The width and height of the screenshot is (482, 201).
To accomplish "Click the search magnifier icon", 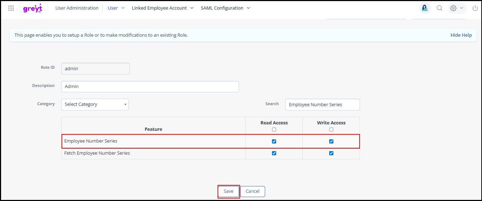I will point(439,8).
